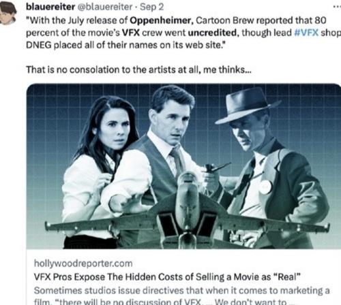Click the blauereiter display name
This screenshot has width=341, height=305.
(x=50, y=7)
